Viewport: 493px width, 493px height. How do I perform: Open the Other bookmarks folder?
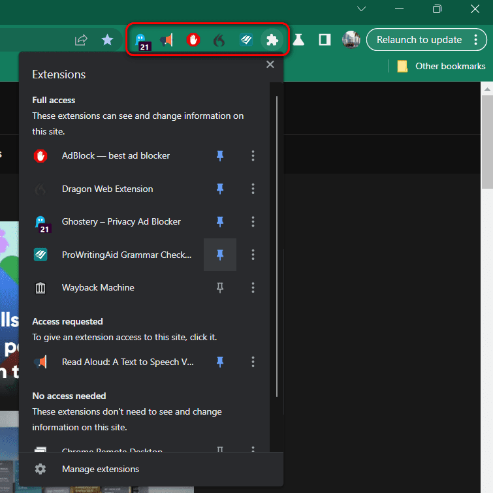[441, 66]
